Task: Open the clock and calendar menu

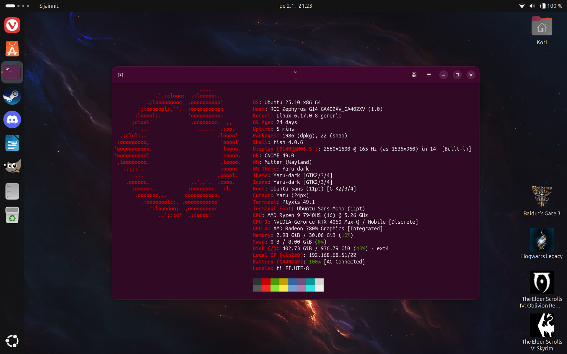Action: [296, 6]
